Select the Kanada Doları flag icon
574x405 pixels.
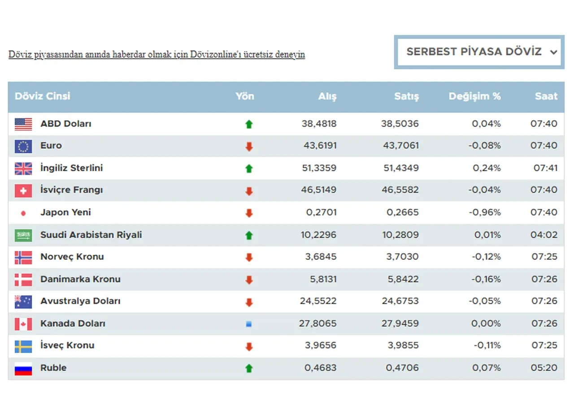pyautogui.click(x=23, y=324)
